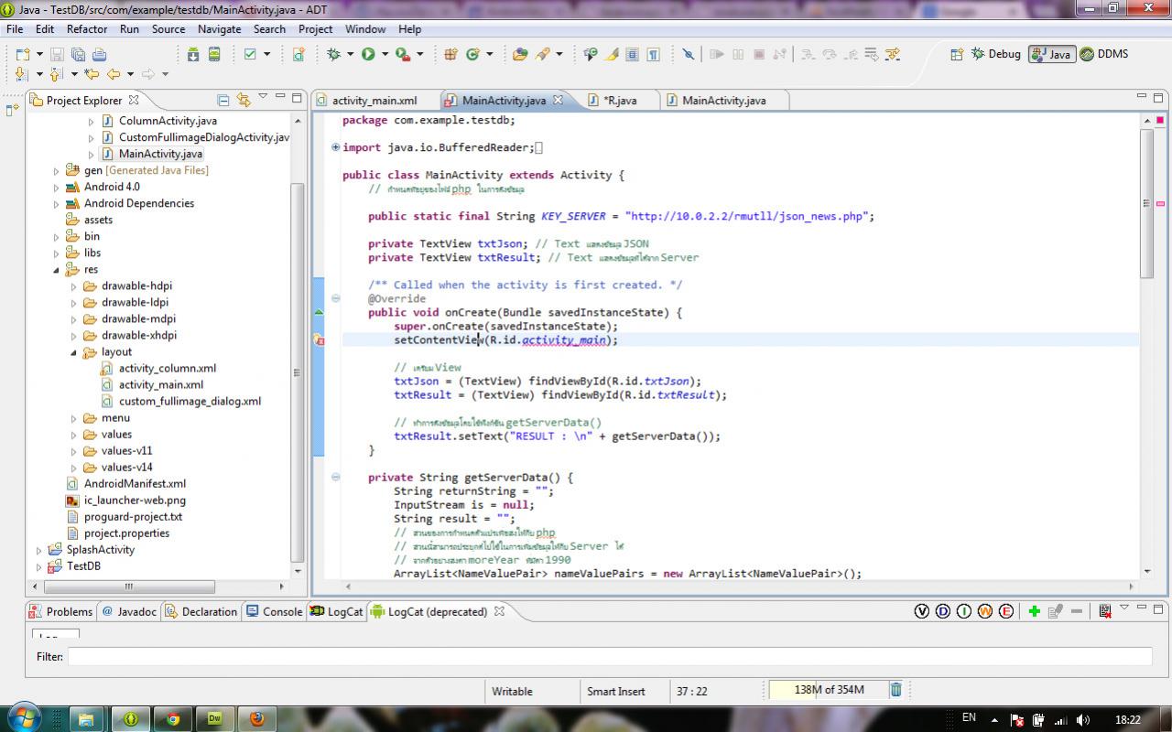
Task: Open the Refactor menu
Action: coord(87,29)
